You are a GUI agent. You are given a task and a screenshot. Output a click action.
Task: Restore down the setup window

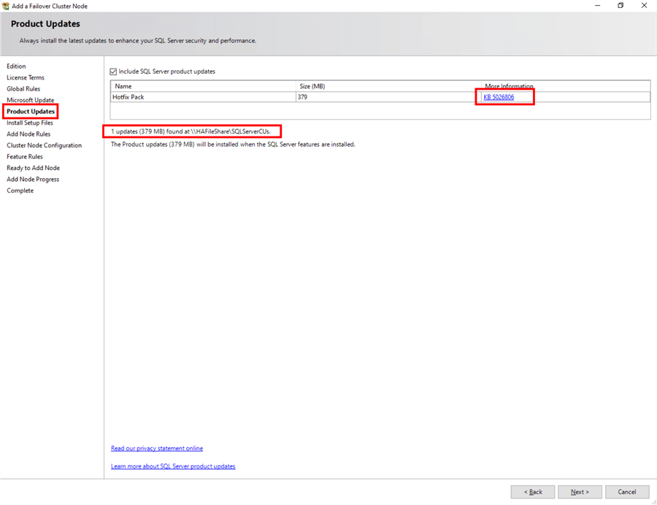tap(620, 5)
